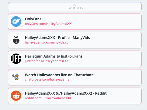Click blank area of the OnlyFans card

[x=108, y=22]
